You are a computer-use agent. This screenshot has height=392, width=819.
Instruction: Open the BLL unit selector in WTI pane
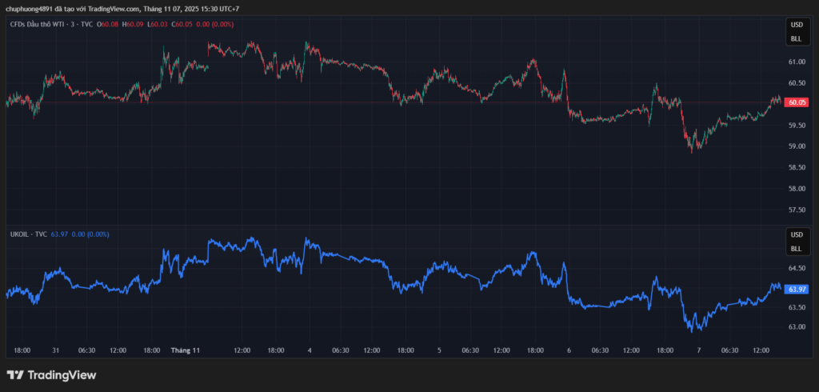(796, 38)
